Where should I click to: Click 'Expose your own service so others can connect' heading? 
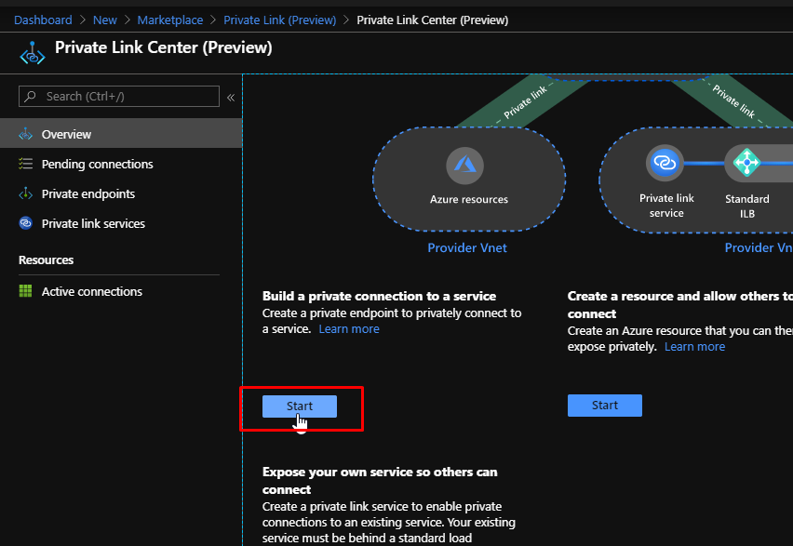tap(380, 481)
